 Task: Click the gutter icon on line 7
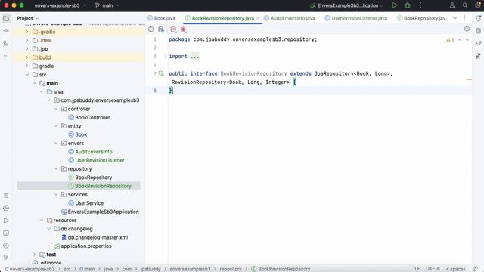161,73
